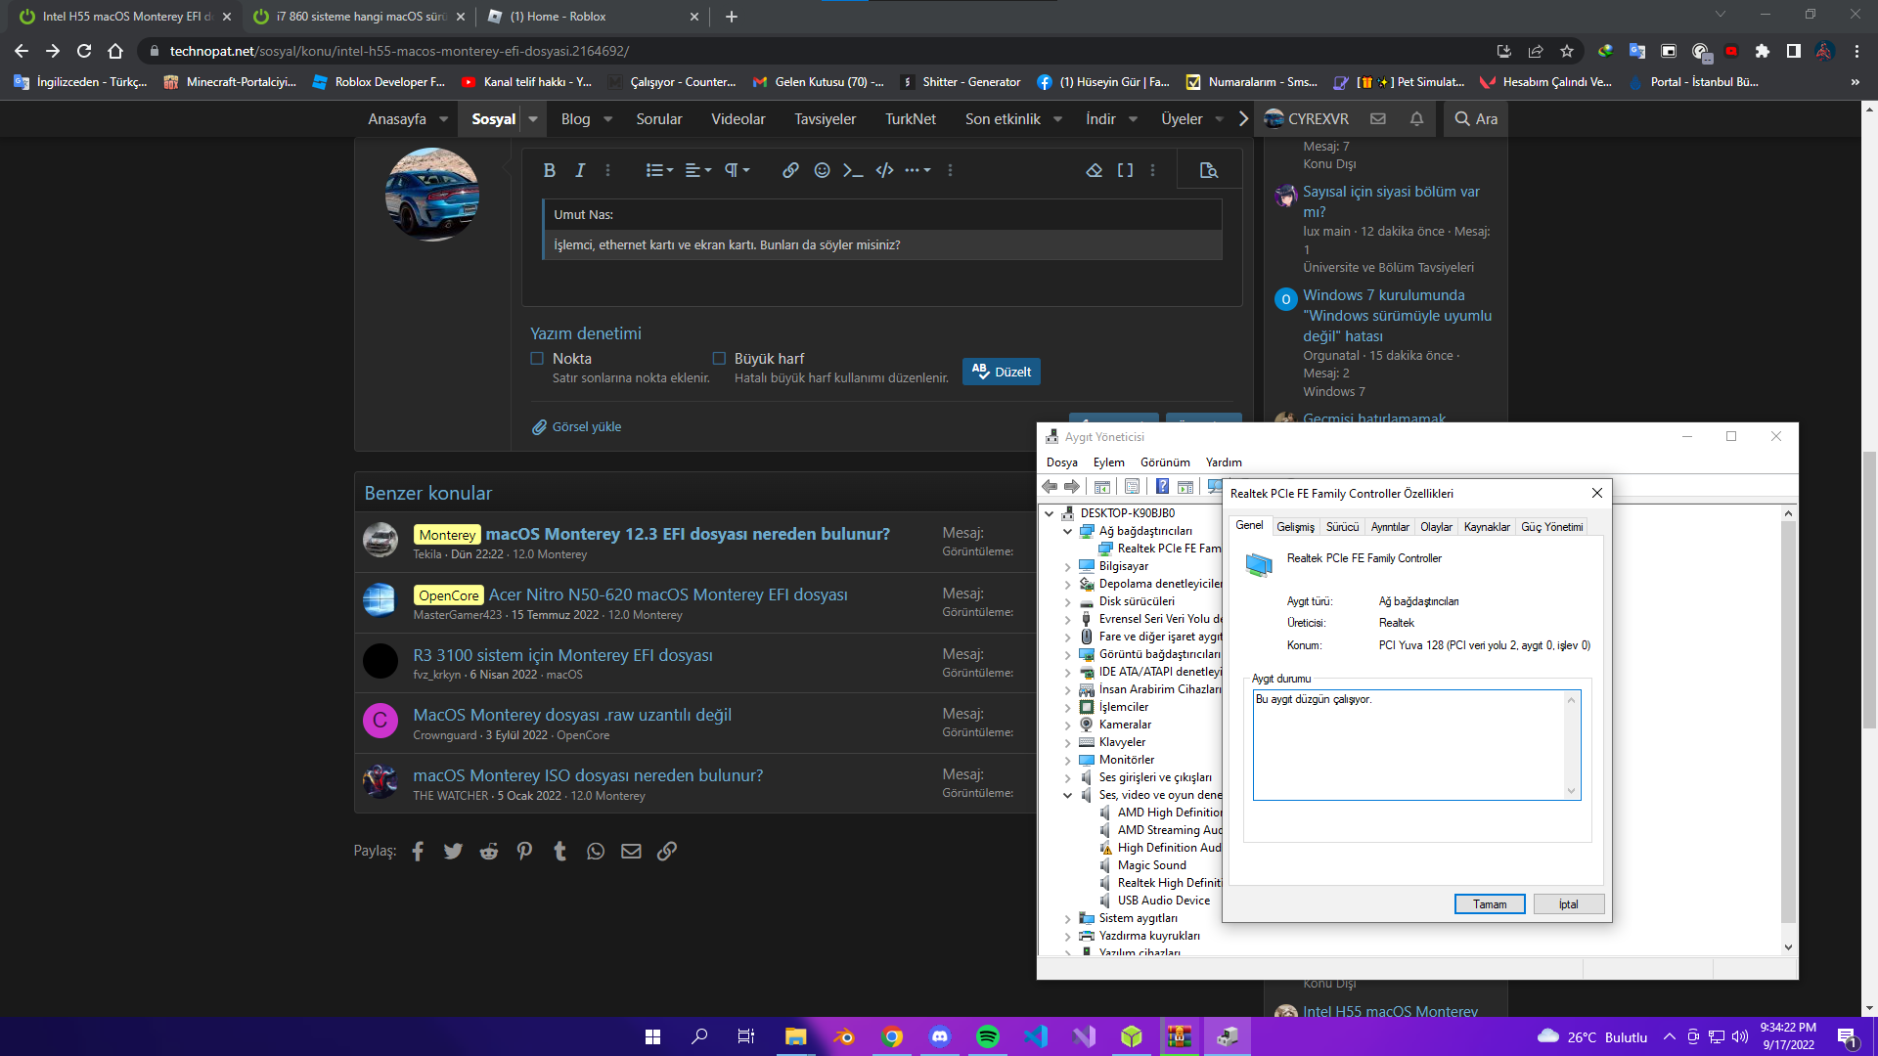Click the device tree vertical scrollbar
This screenshot has height=1056, width=1878.
tap(1788, 724)
